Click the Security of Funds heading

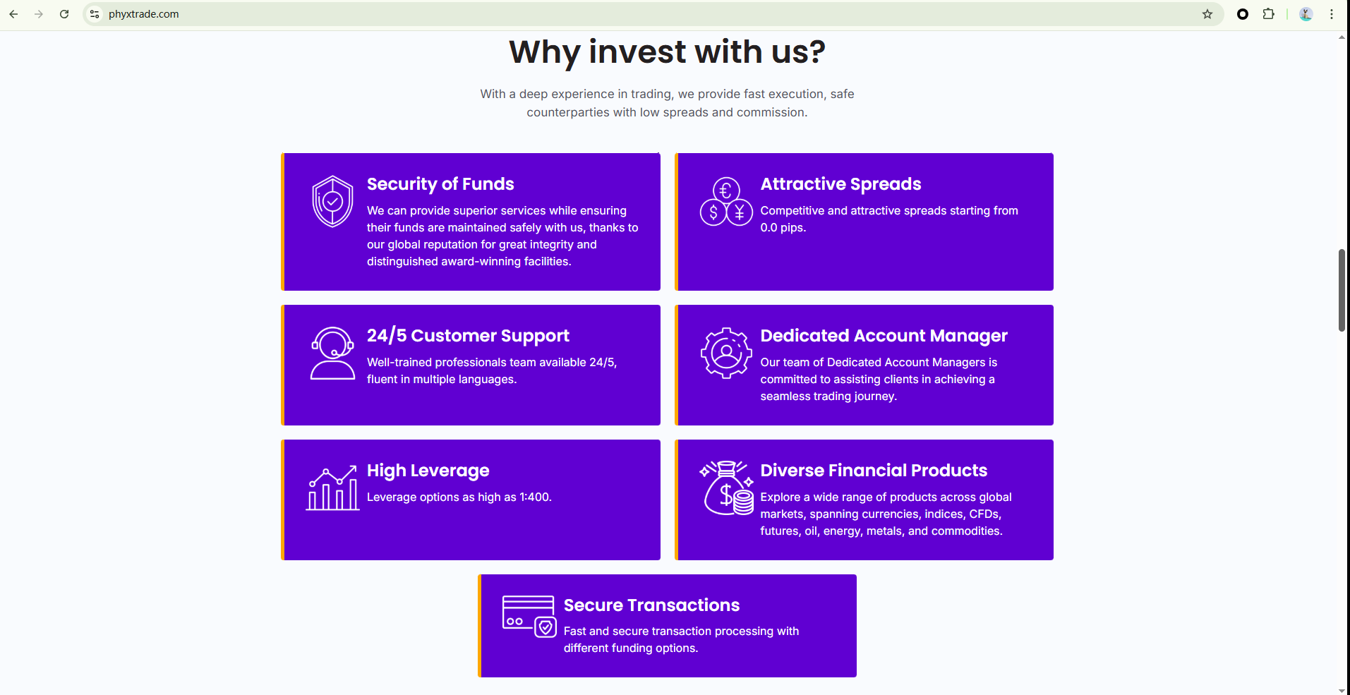pyautogui.click(x=440, y=184)
